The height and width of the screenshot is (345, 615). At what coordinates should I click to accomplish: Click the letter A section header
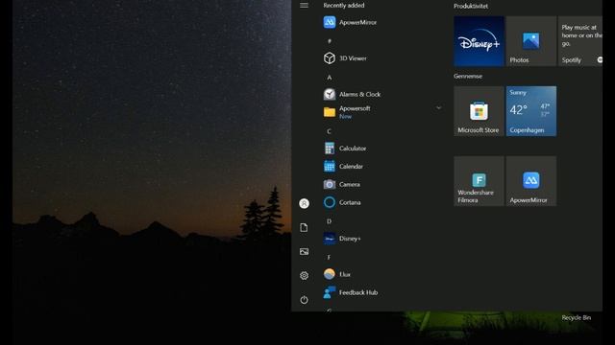(329, 78)
